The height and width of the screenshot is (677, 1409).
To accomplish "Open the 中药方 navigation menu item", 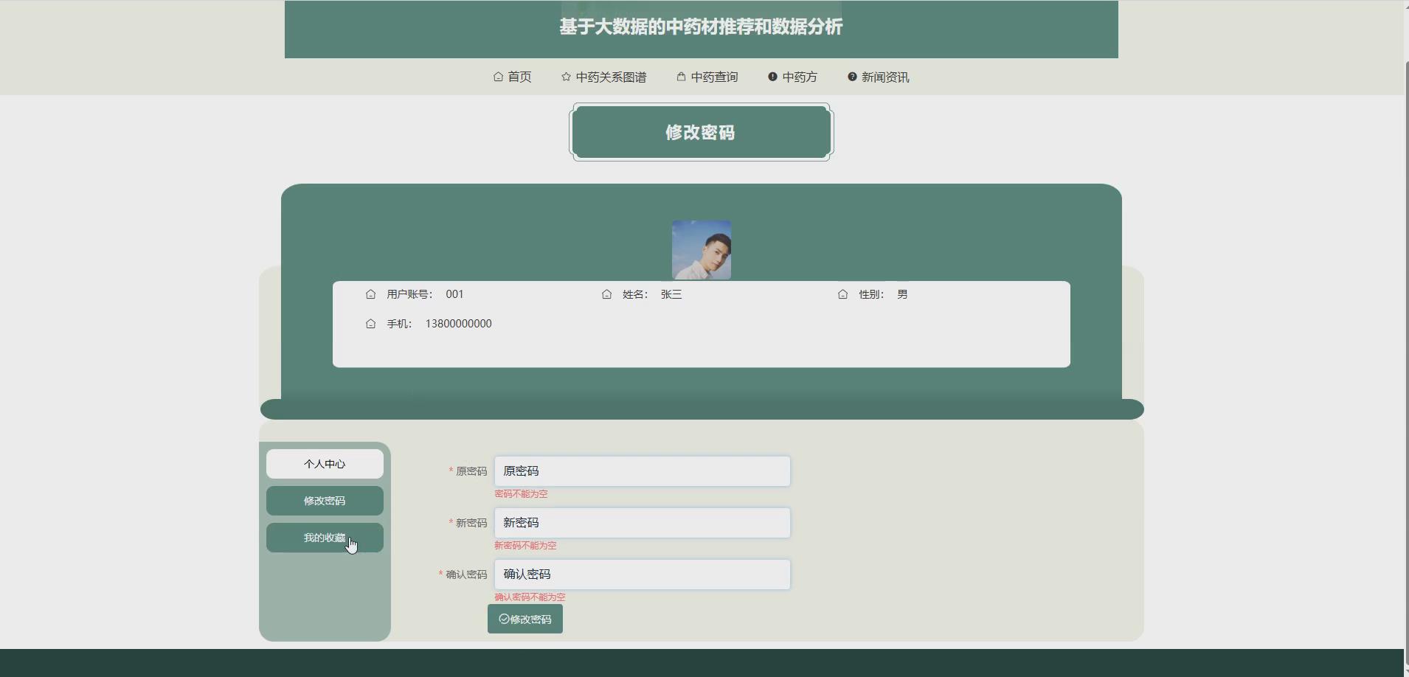I will tap(800, 77).
